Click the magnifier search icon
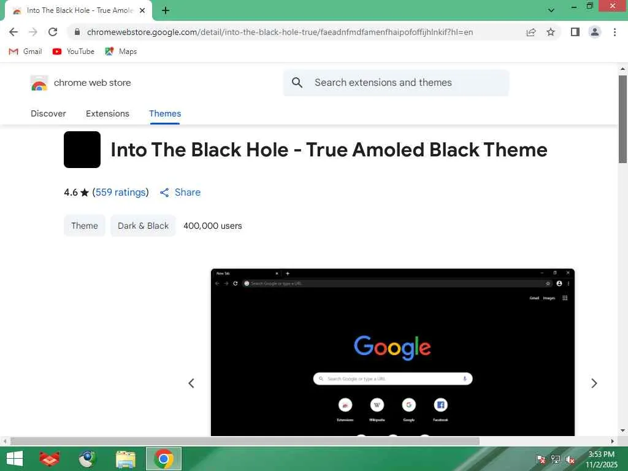The height and width of the screenshot is (471, 628). [x=297, y=83]
